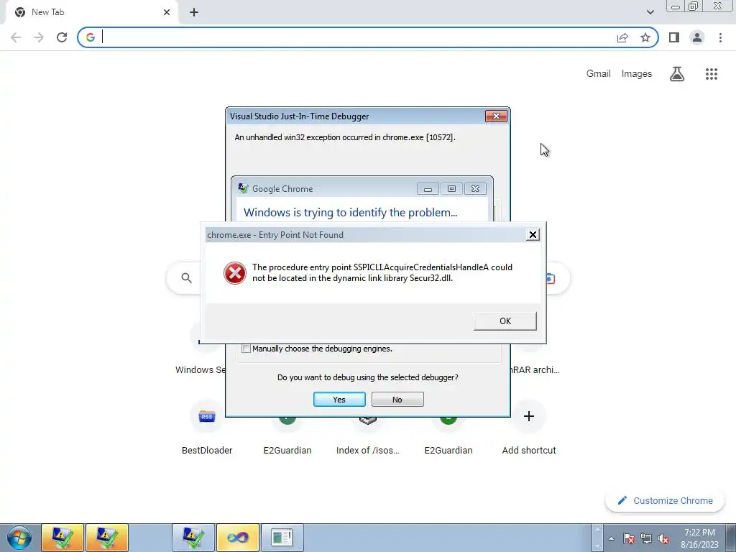
Task: Open the Chrome side panel
Action: click(x=674, y=37)
